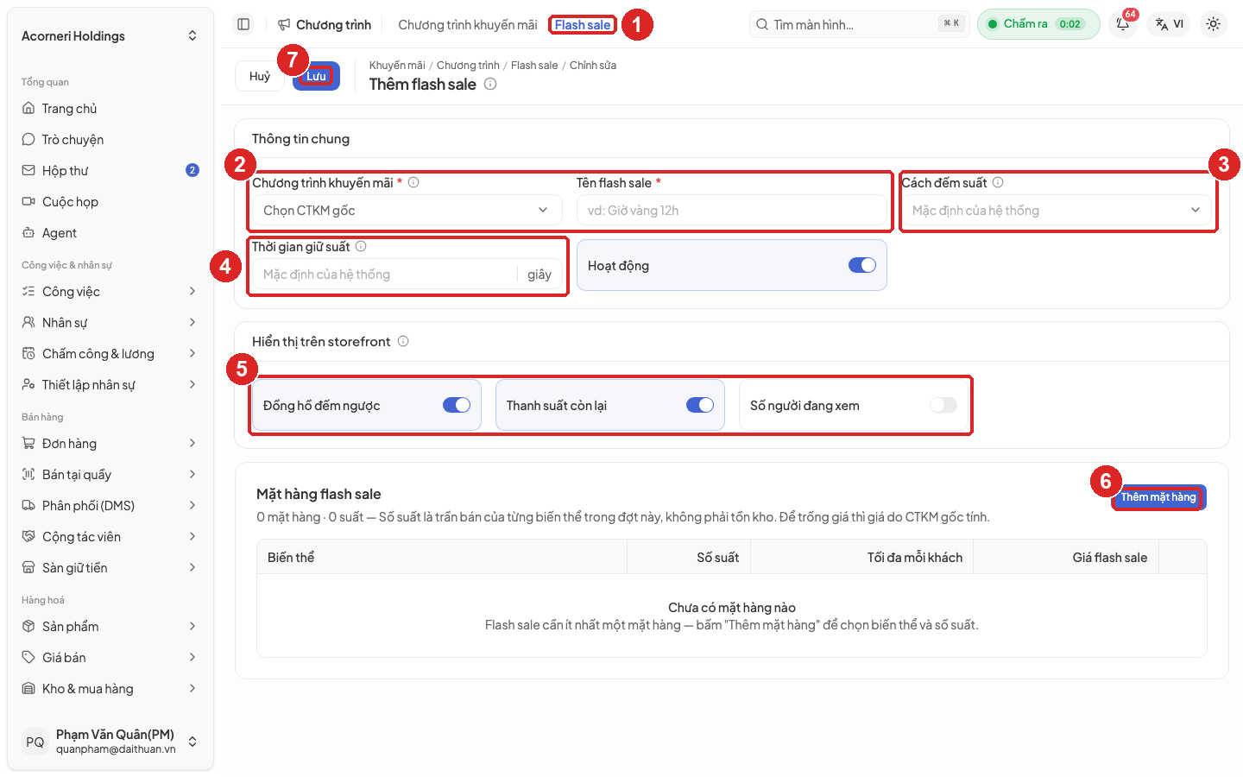Viewport: 1243px width, 777px height.
Task: Disable Thanh suất còn lại switch
Action: click(x=700, y=405)
